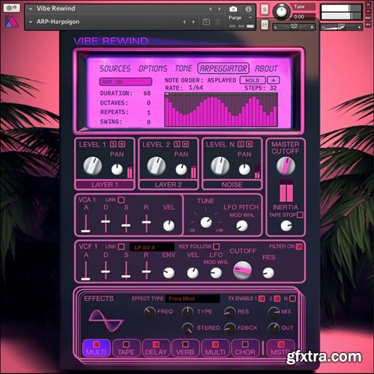
Task: Select the CHOR effect tab
Action: tap(245, 348)
